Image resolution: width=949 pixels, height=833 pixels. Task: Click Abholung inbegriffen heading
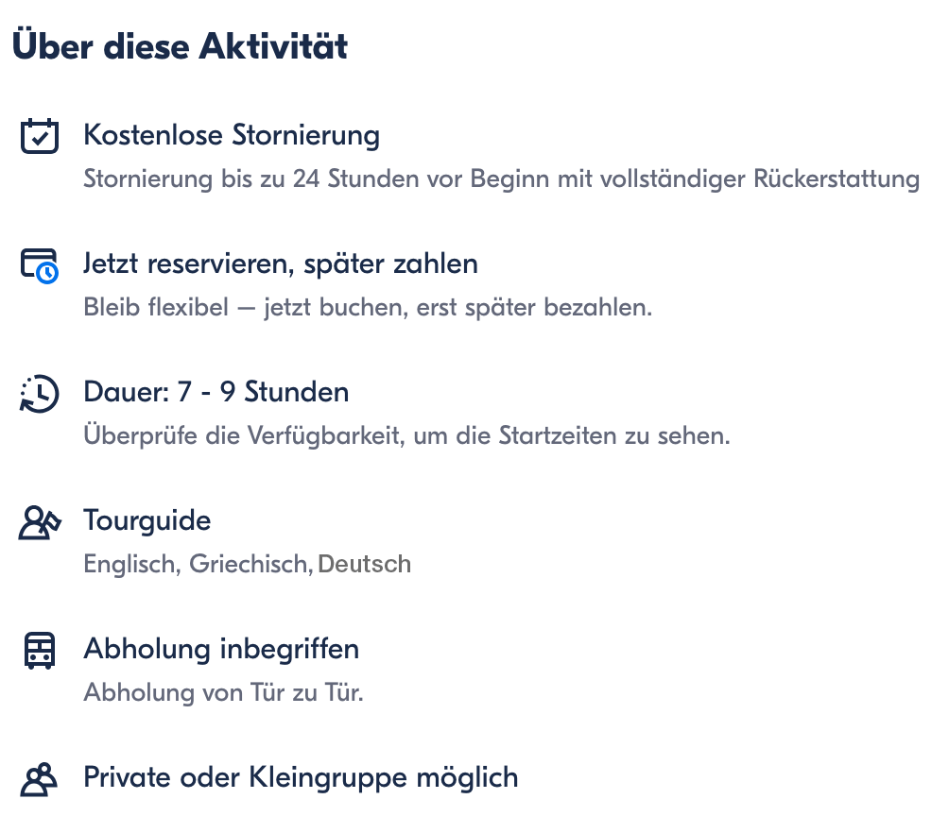[x=221, y=649]
